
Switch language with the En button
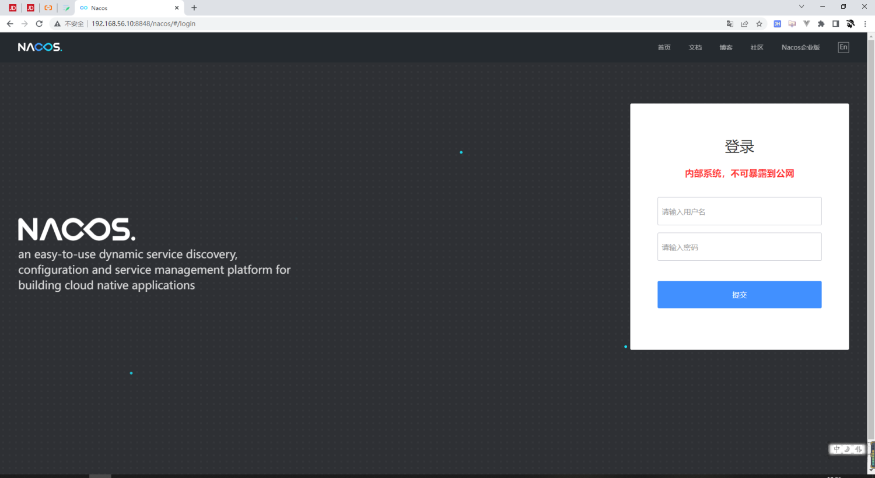(843, 47)
